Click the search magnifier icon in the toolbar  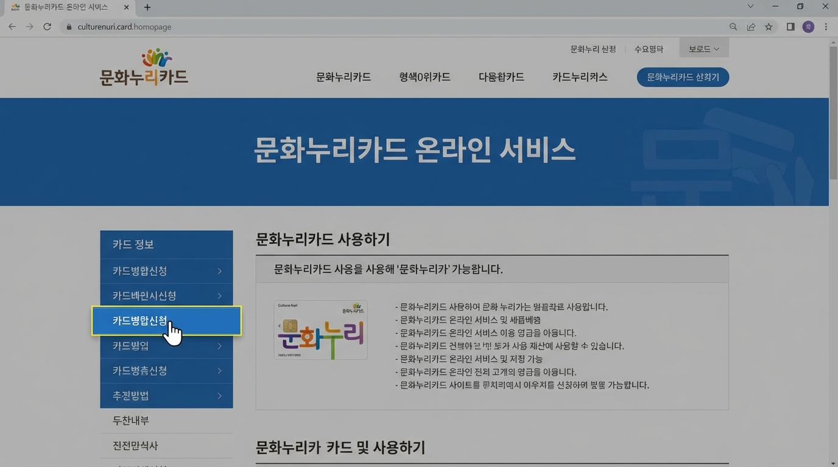(x=733, y=27)
